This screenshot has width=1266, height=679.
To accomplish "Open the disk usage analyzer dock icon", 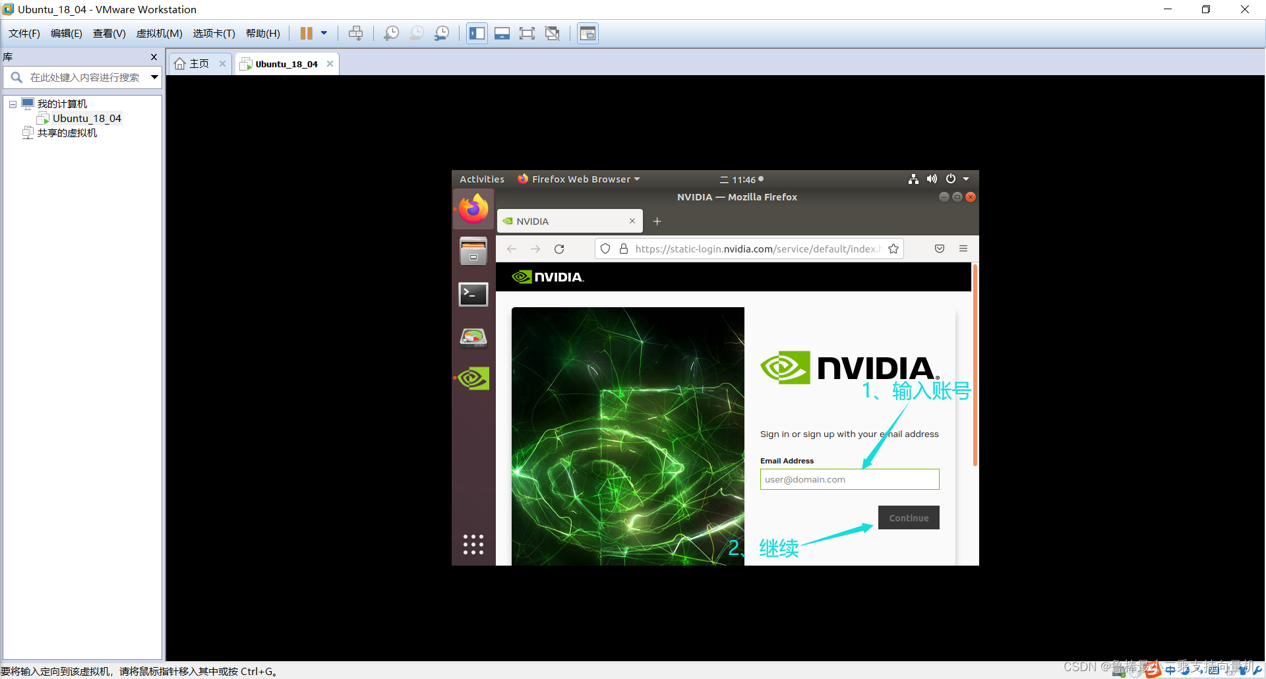I will click(x=473, y=337).
